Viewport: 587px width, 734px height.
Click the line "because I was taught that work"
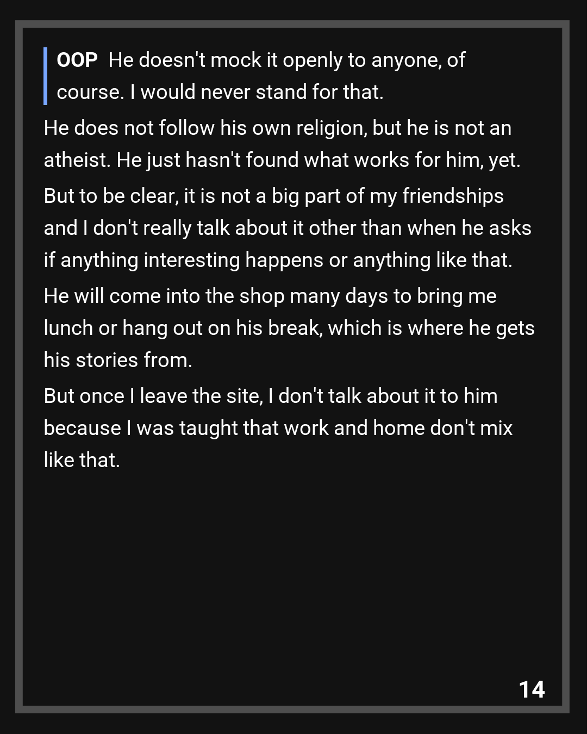pos(278,428)
